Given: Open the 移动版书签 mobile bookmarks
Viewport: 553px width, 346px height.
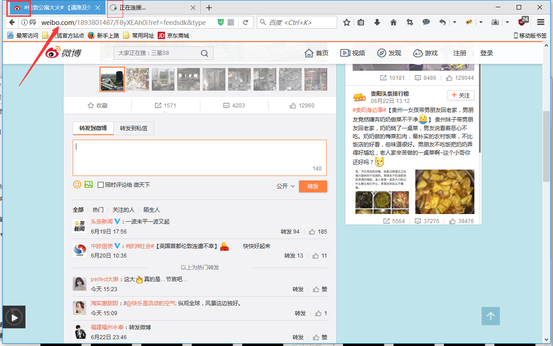Looking at the screenshot, I should point(530,35).
